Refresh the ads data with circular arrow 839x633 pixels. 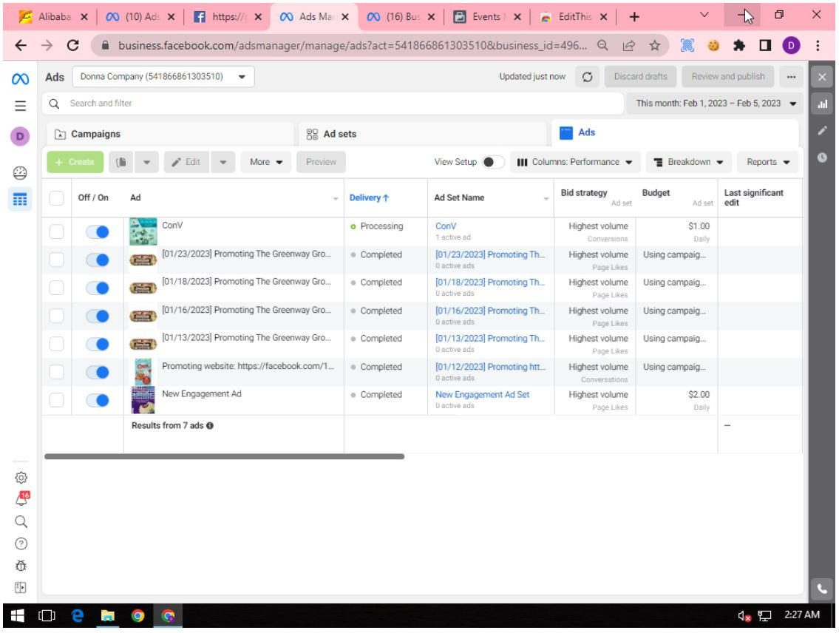point(587,77)
